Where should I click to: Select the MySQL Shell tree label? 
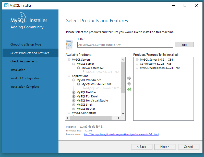pyautogui.click(x=85, y=105)
